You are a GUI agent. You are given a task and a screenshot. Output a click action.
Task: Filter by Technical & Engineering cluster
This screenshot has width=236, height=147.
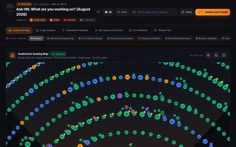(60, 38)
